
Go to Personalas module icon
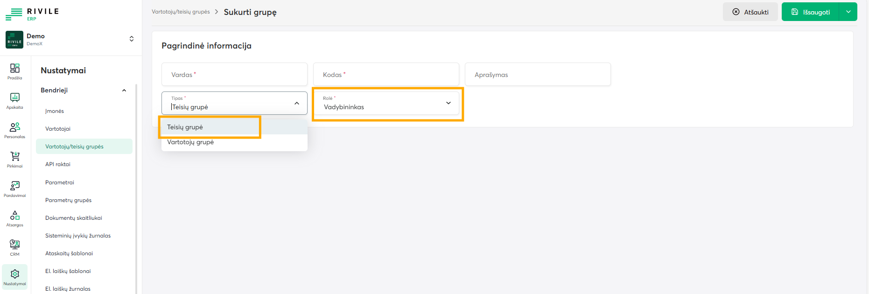pyautogui.click(x=15, y=130)
